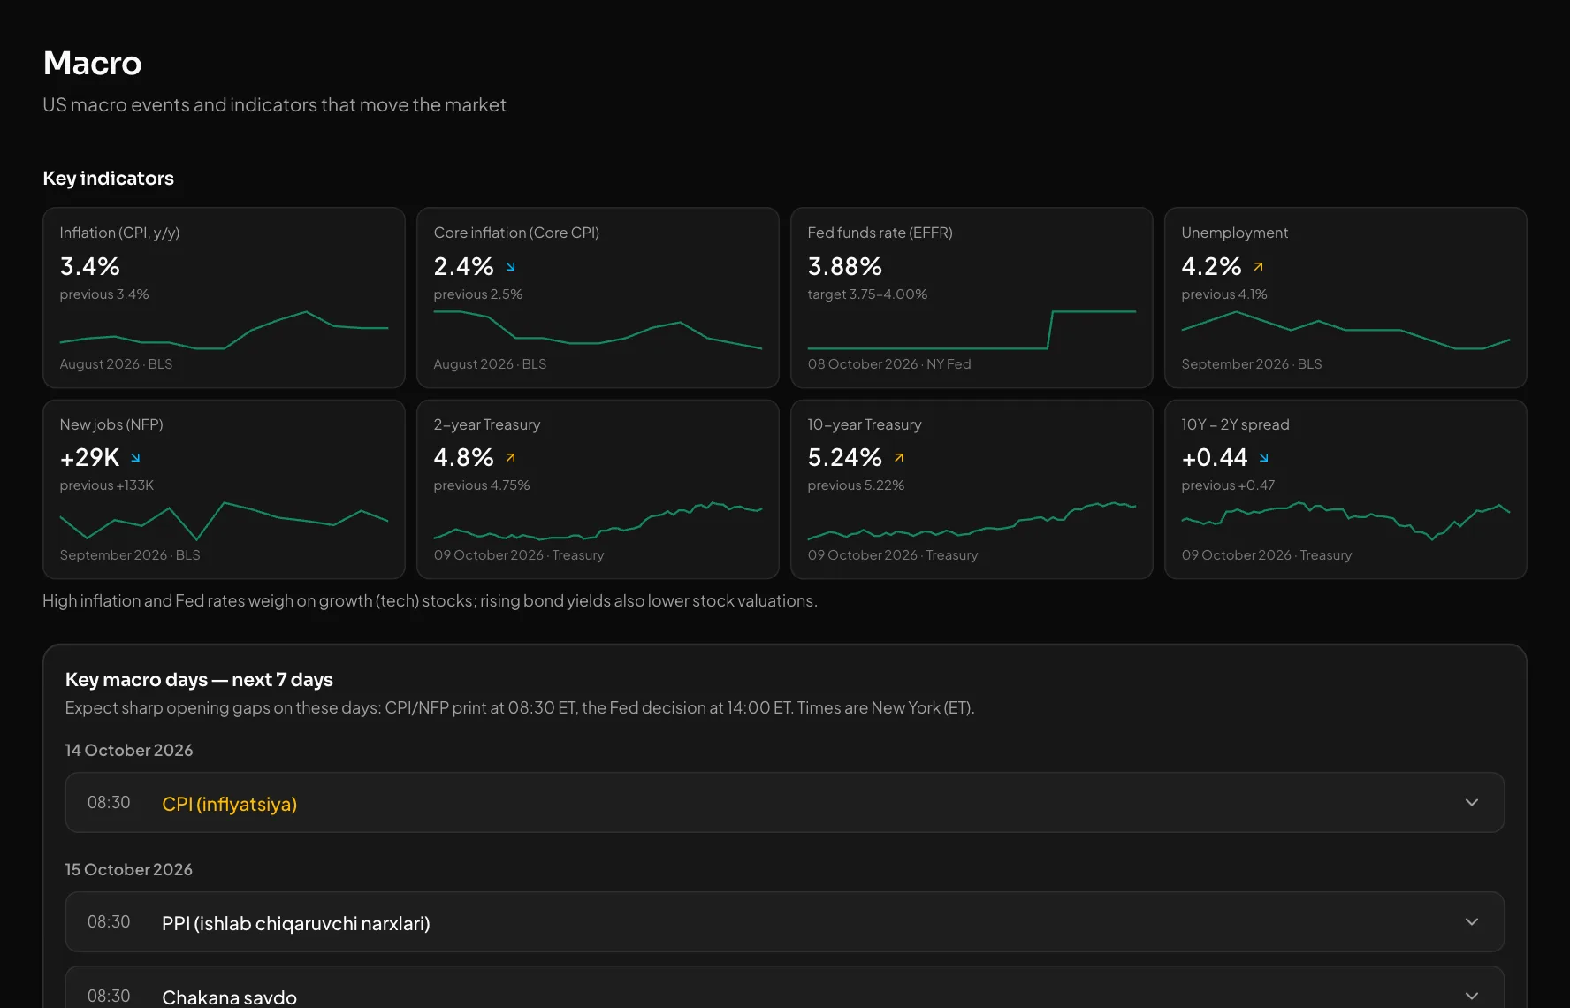This screenshot has height=1008, width=1570.
Task: Click the Macro page title
Action: point(92,63)
